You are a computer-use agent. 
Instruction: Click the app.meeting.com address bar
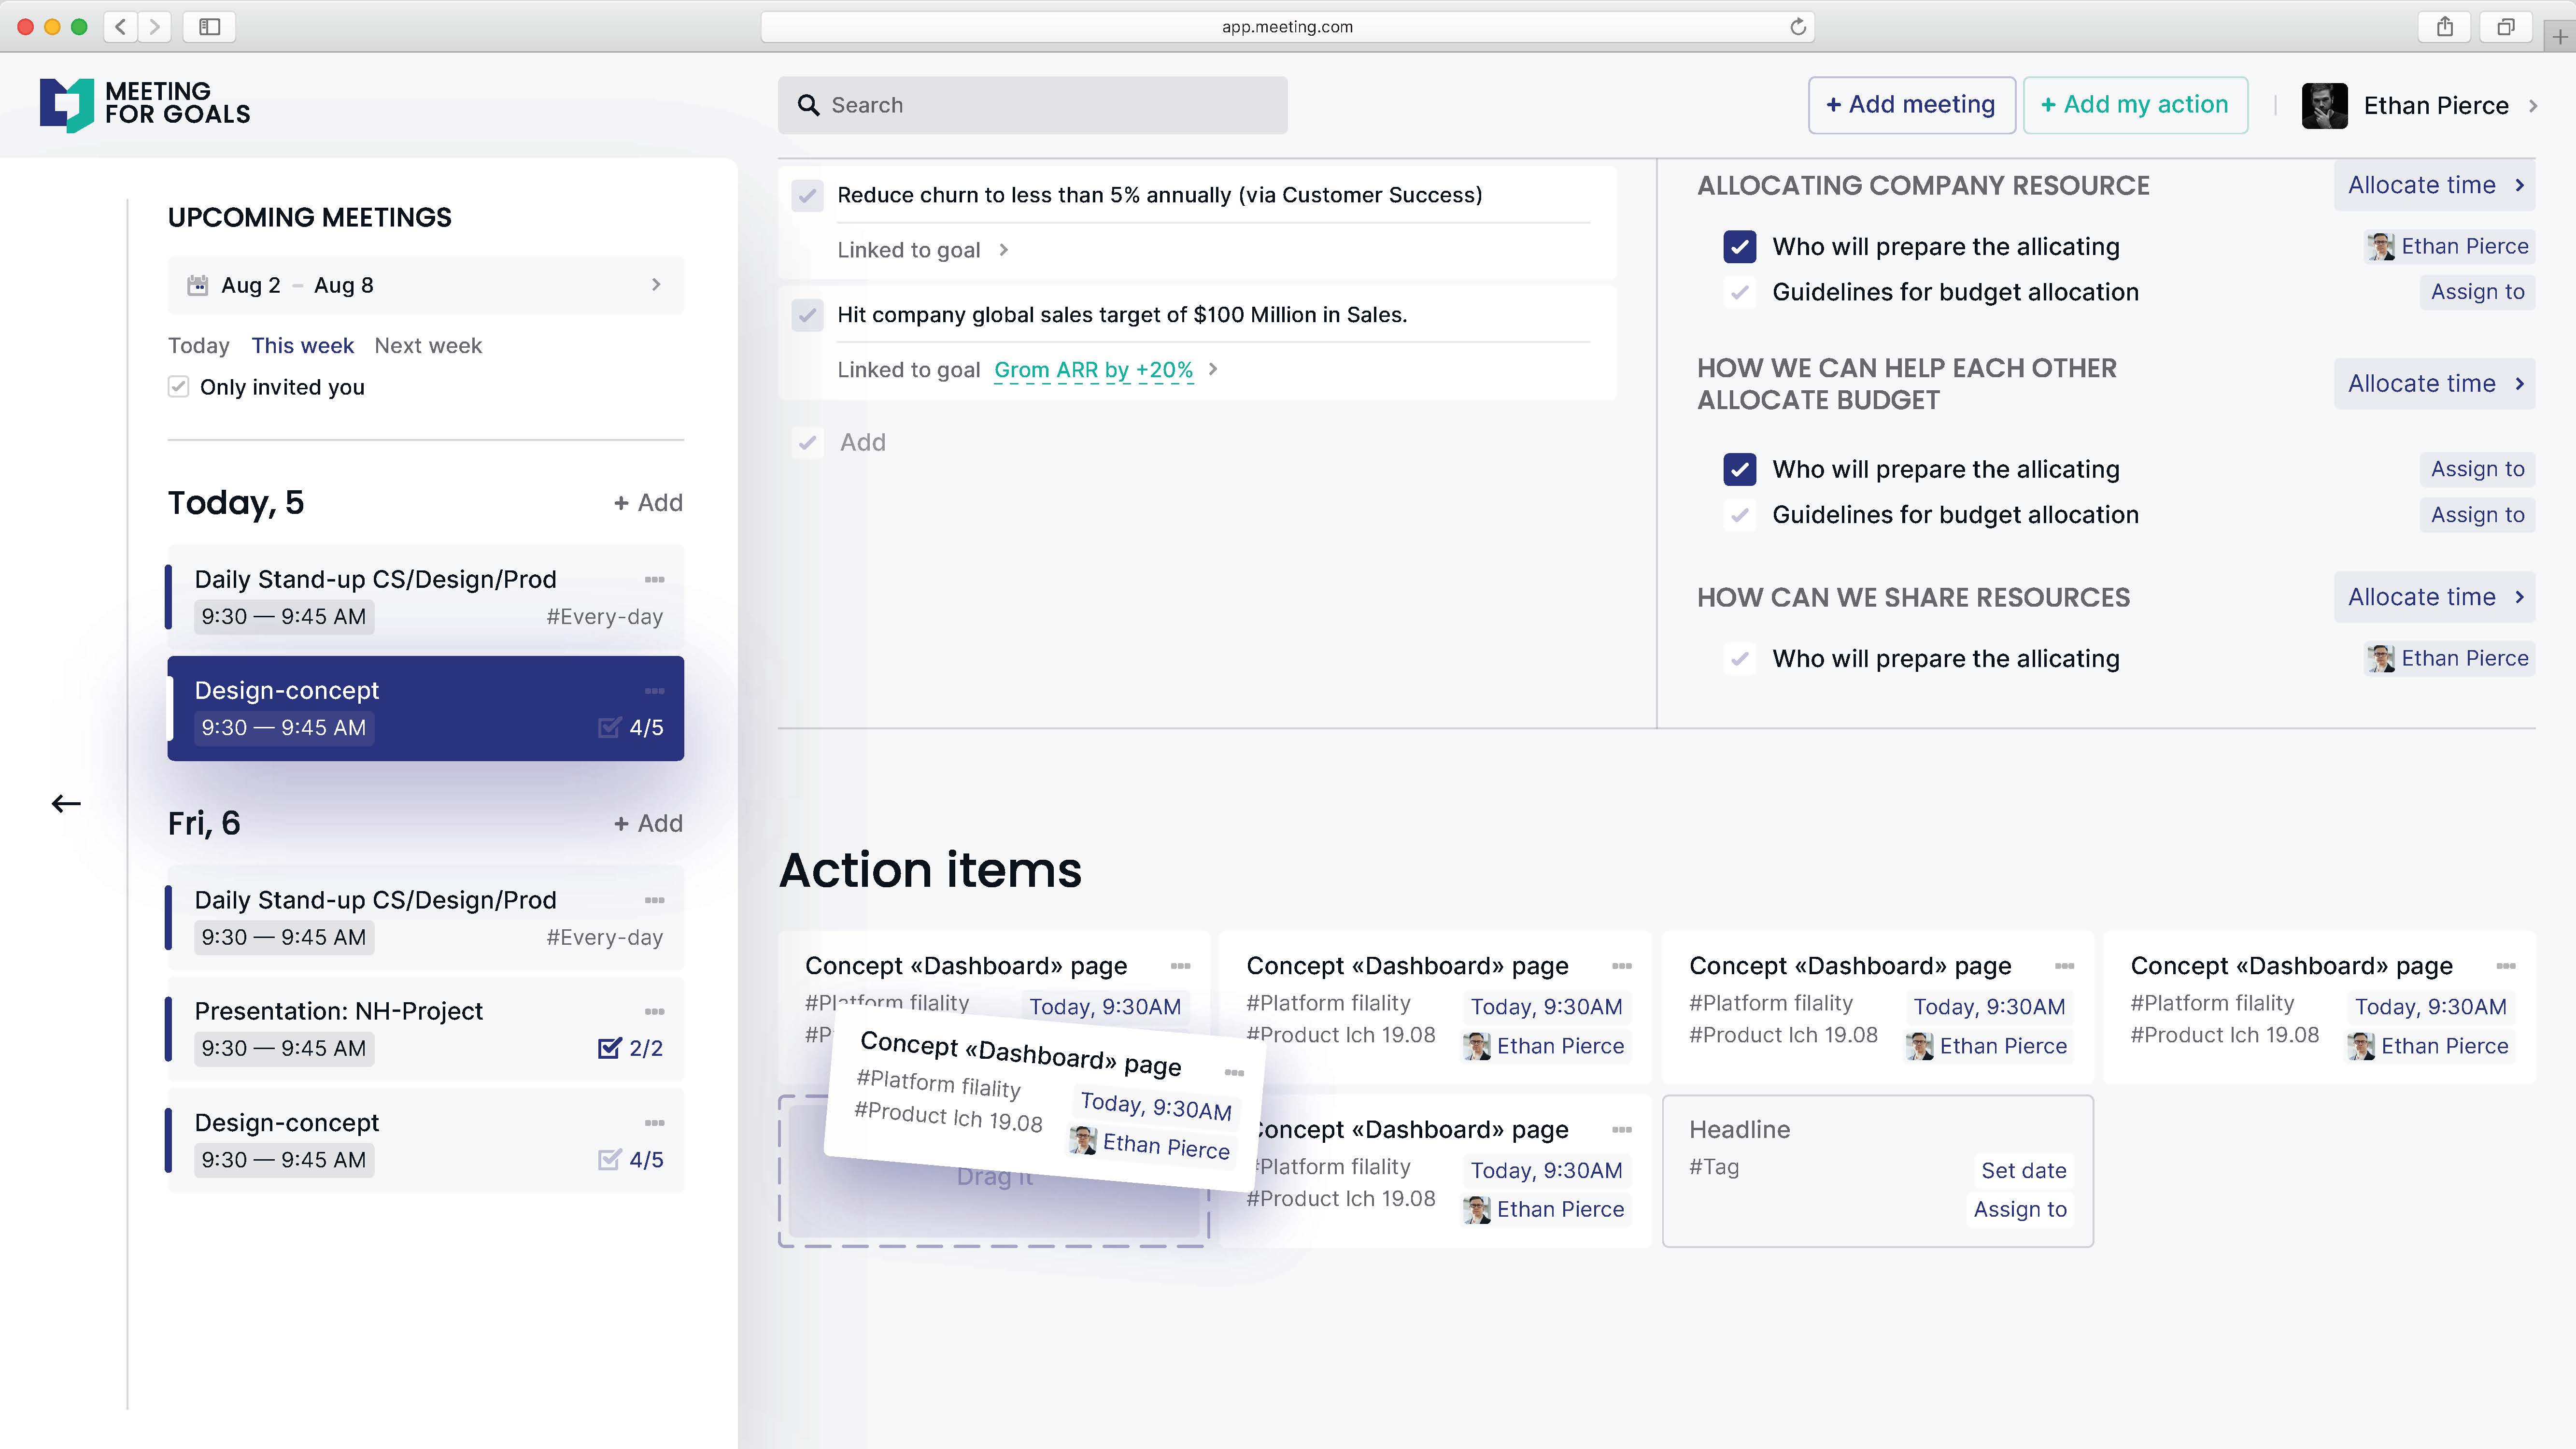click(1287, 27)
